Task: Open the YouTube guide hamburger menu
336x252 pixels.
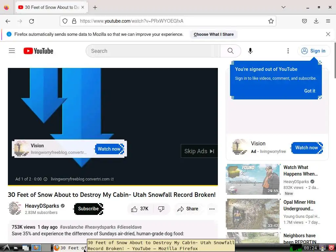Action: coord(12,51)
